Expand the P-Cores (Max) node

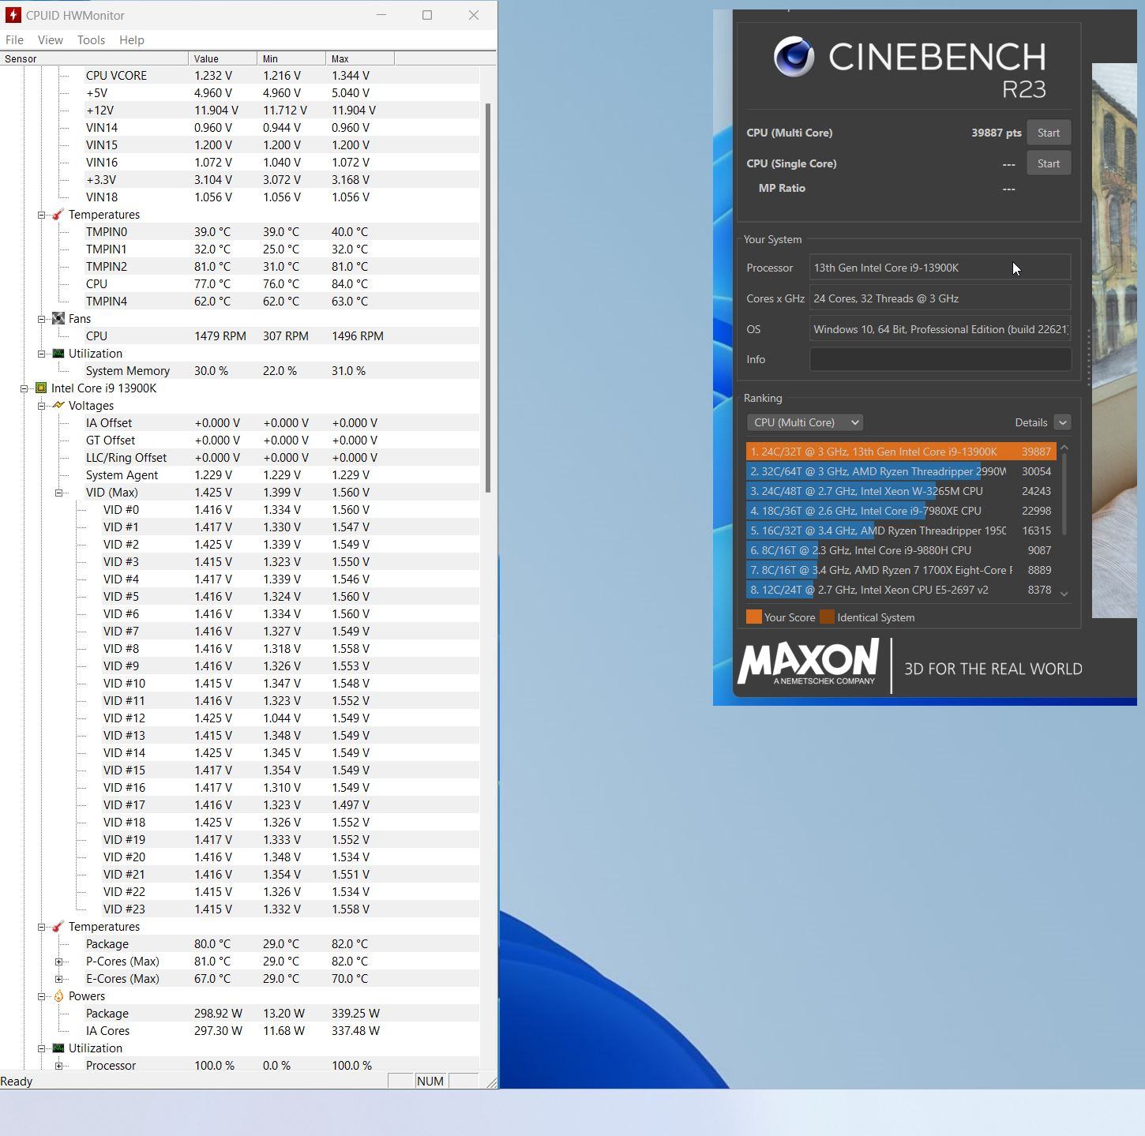pyautogui.click(x=58, y=962)
